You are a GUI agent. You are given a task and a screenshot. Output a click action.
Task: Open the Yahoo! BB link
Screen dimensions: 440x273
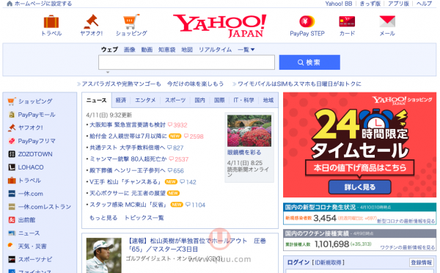(338, 4)
